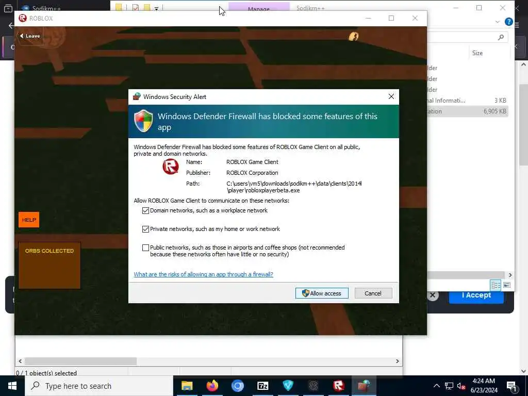This screenshot has height=396, width=528.
Task: Click the ROBLOX window title icon
Action: click(x=23, y=18)
